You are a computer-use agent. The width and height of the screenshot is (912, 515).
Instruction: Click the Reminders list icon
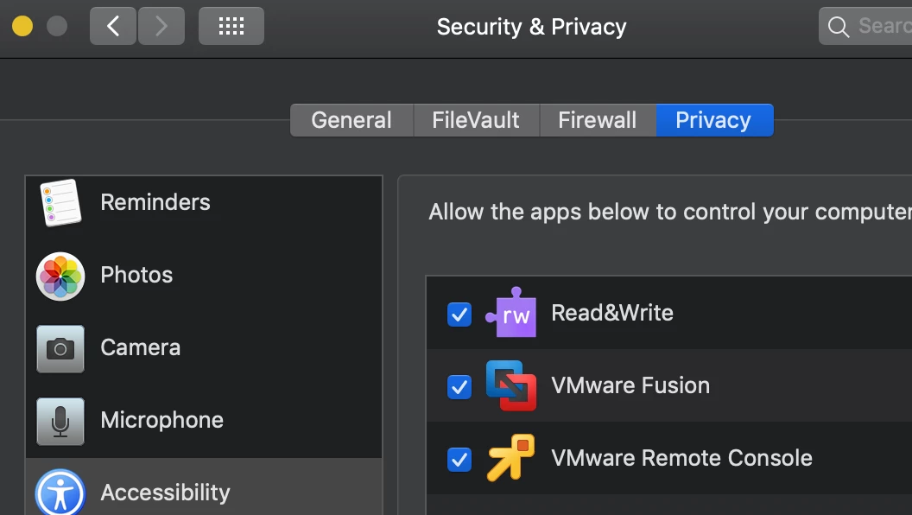(60, 202)
